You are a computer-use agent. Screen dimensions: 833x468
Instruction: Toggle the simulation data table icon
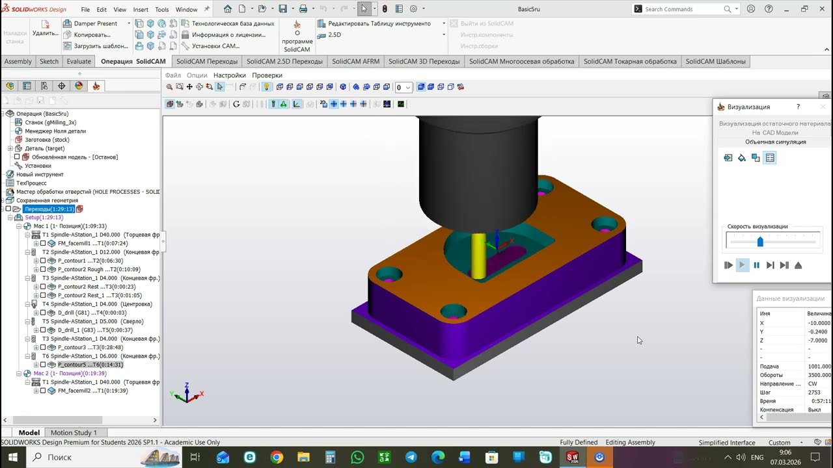pyautogui.click(x=770, y=157)
